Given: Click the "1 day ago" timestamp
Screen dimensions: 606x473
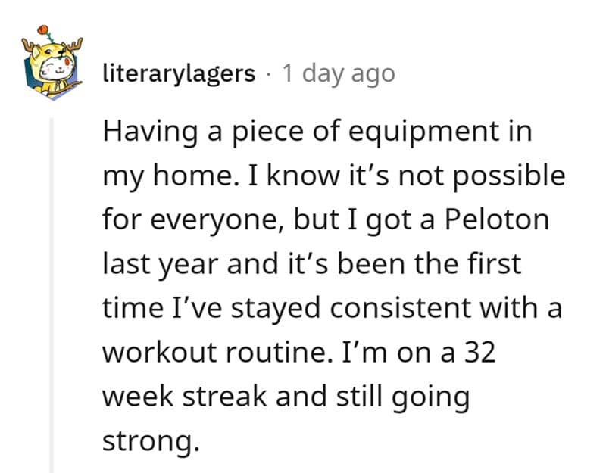Looking at the screenshot, I should [338, 73].
